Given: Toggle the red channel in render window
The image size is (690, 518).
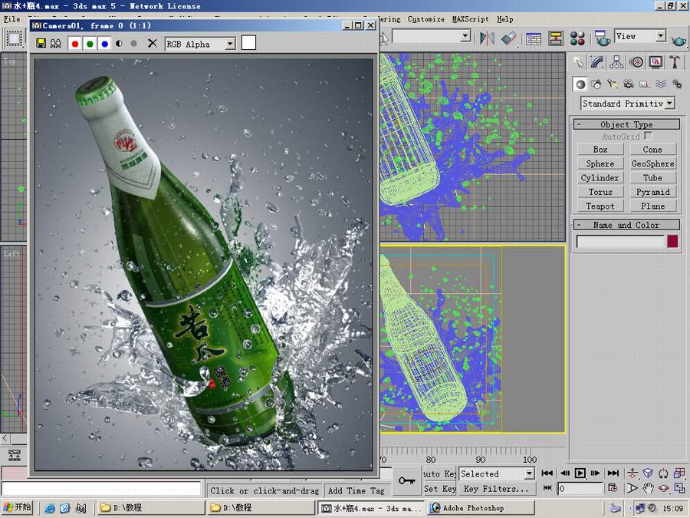Looking at the screenshot, I should [75, 44].
